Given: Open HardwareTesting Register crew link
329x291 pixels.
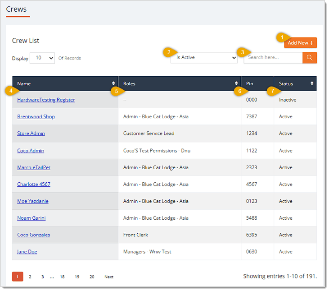Looking at the screenshot, I should pyautogui.click(x=46, y=100).
